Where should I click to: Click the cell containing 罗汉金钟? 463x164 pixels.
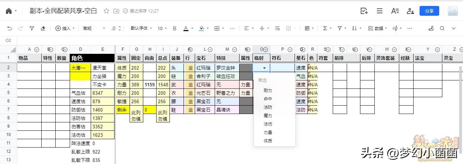click(x=227, y=68)
